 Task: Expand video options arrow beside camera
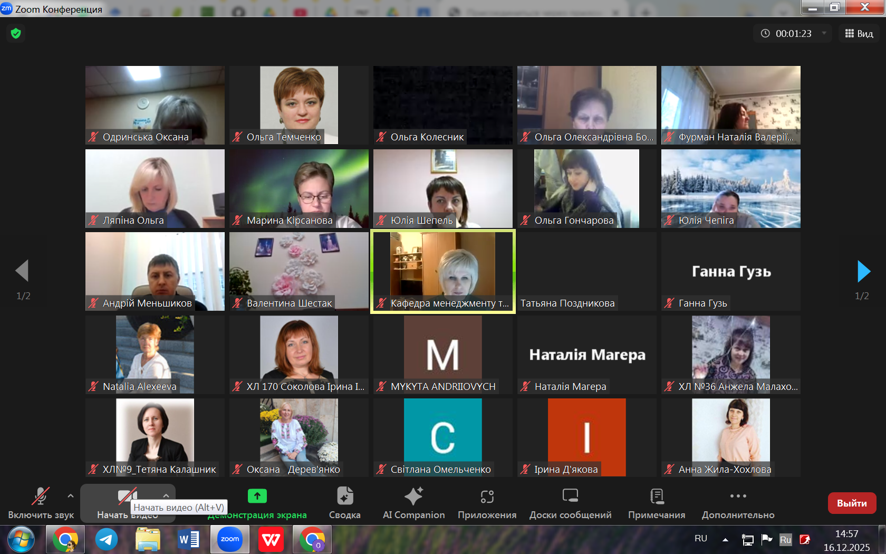click(166, 496)
